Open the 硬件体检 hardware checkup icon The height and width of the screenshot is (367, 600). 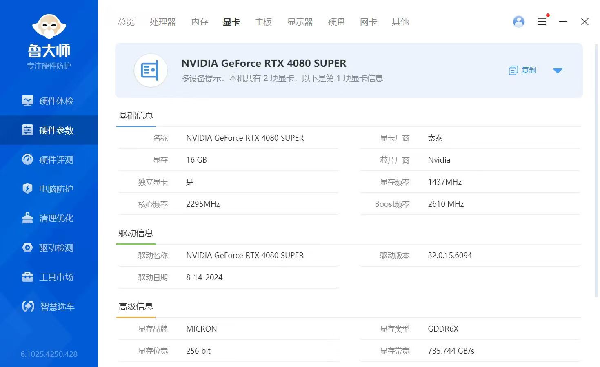pyautogui.click(x=27, y=101)
